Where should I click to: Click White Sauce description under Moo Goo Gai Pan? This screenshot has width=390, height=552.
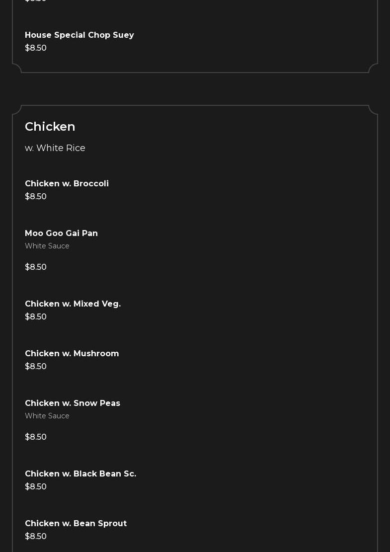point(47,246)
